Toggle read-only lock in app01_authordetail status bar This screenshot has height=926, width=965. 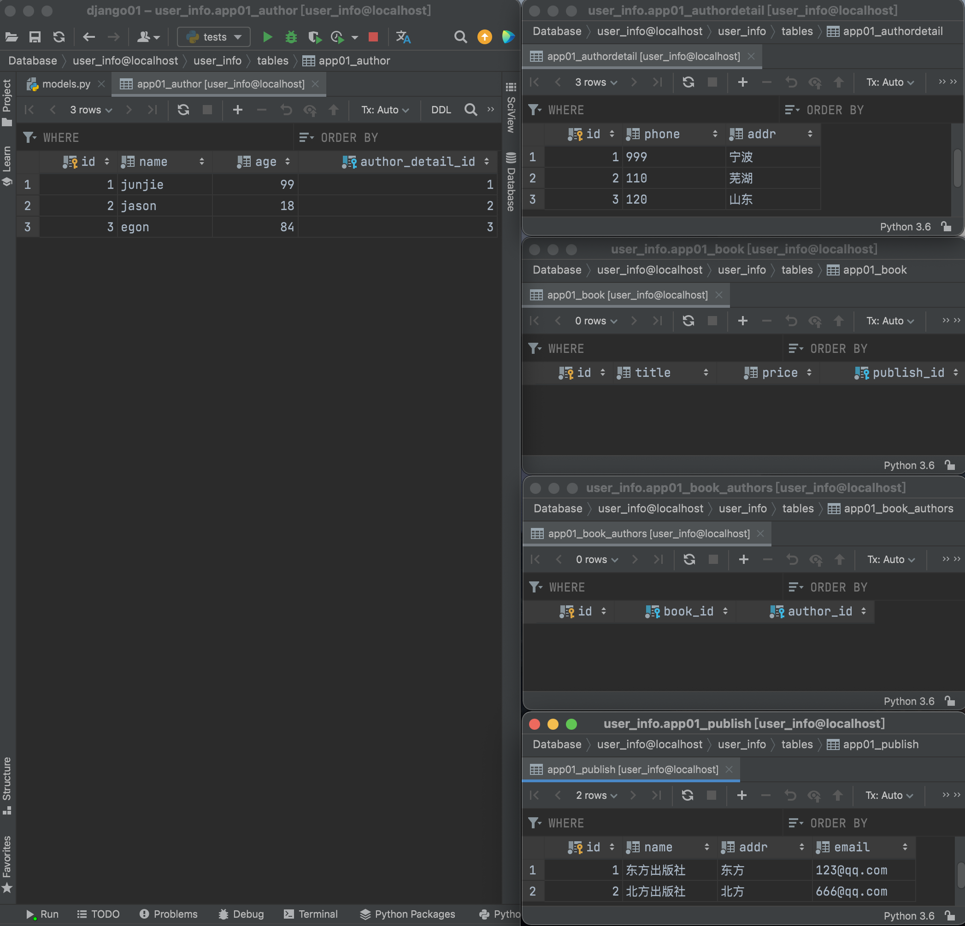(x=946, y=227)
